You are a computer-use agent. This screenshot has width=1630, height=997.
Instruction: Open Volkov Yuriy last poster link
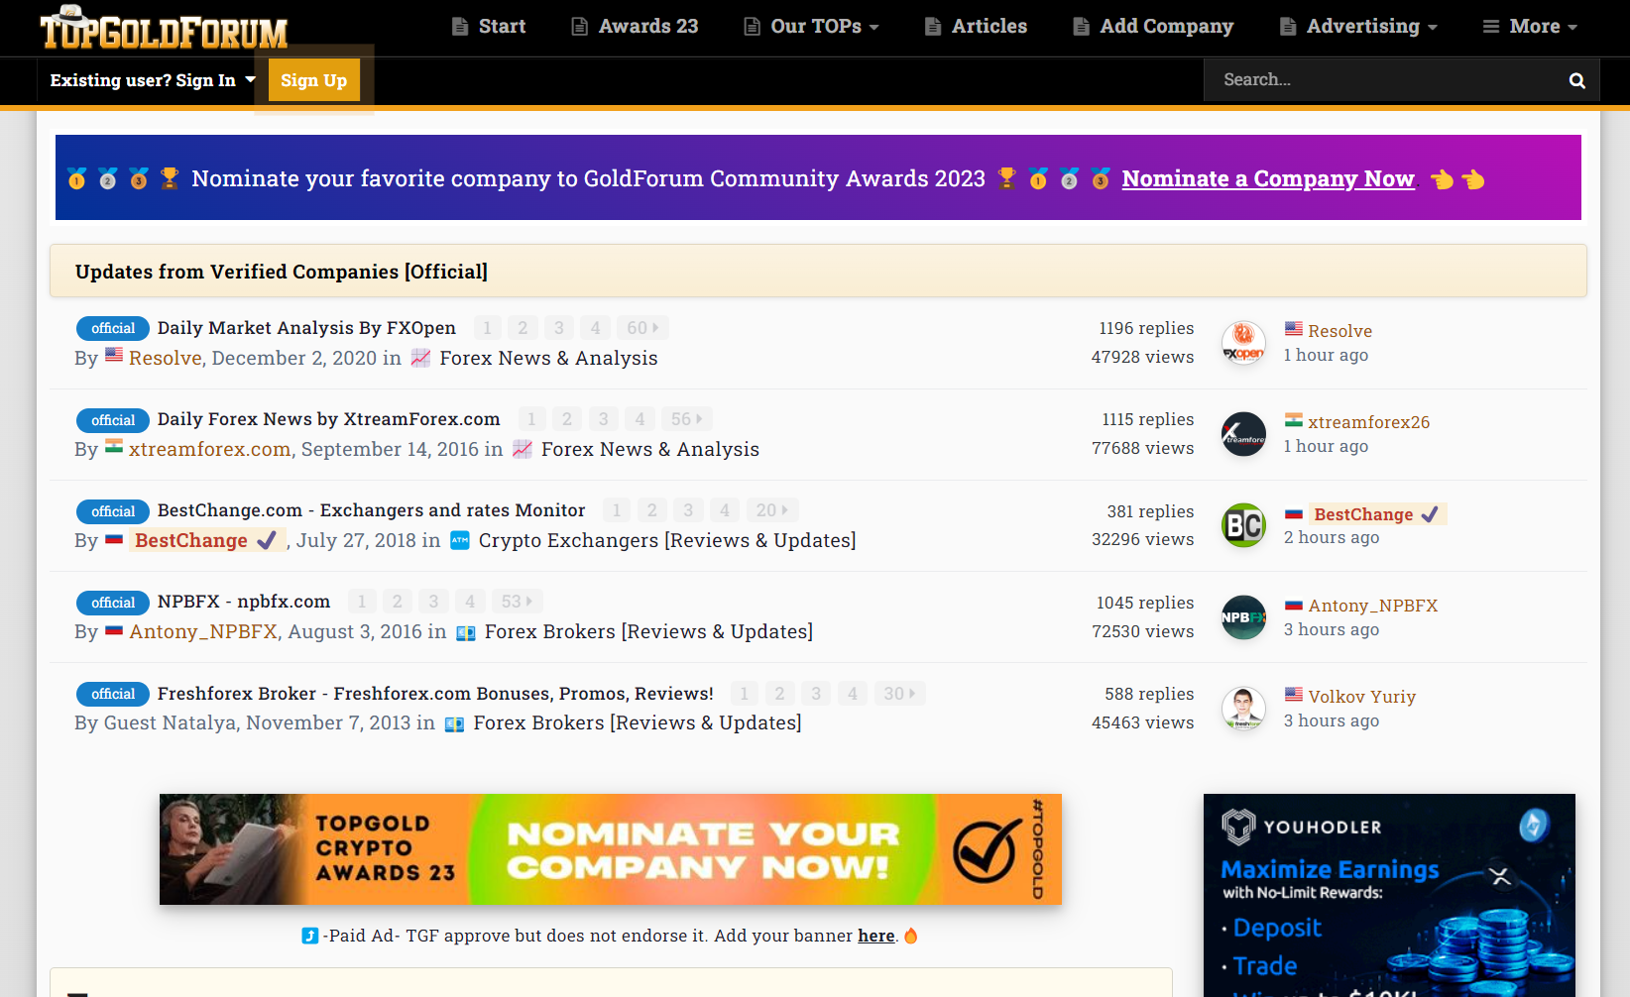coord(1361,697)
